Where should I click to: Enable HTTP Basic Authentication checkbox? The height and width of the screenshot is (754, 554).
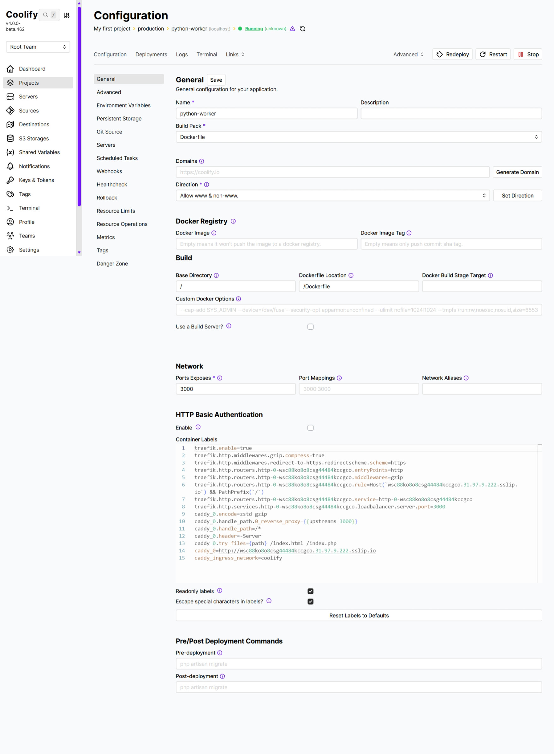pos(311,428)
